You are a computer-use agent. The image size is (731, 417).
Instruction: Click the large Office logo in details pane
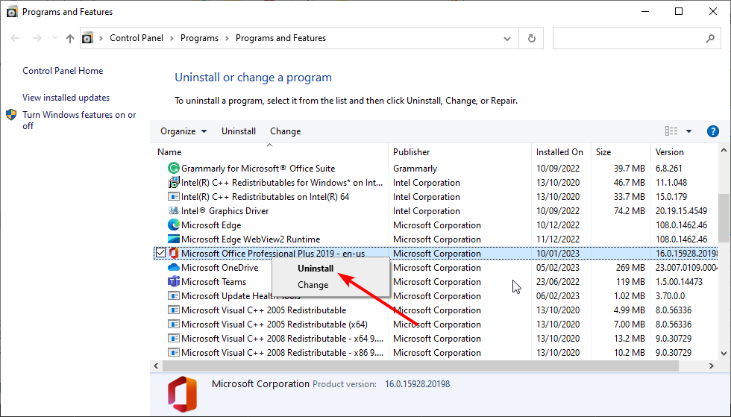click(182, 394)
